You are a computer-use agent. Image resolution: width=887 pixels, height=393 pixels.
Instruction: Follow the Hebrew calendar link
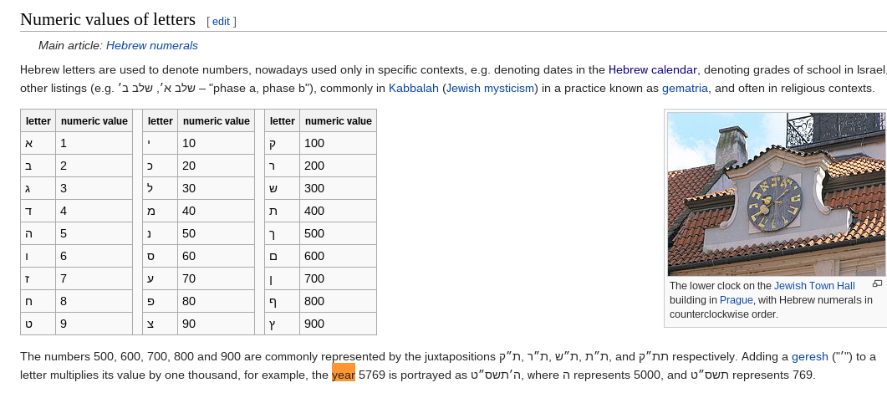[x=653, y=69]
